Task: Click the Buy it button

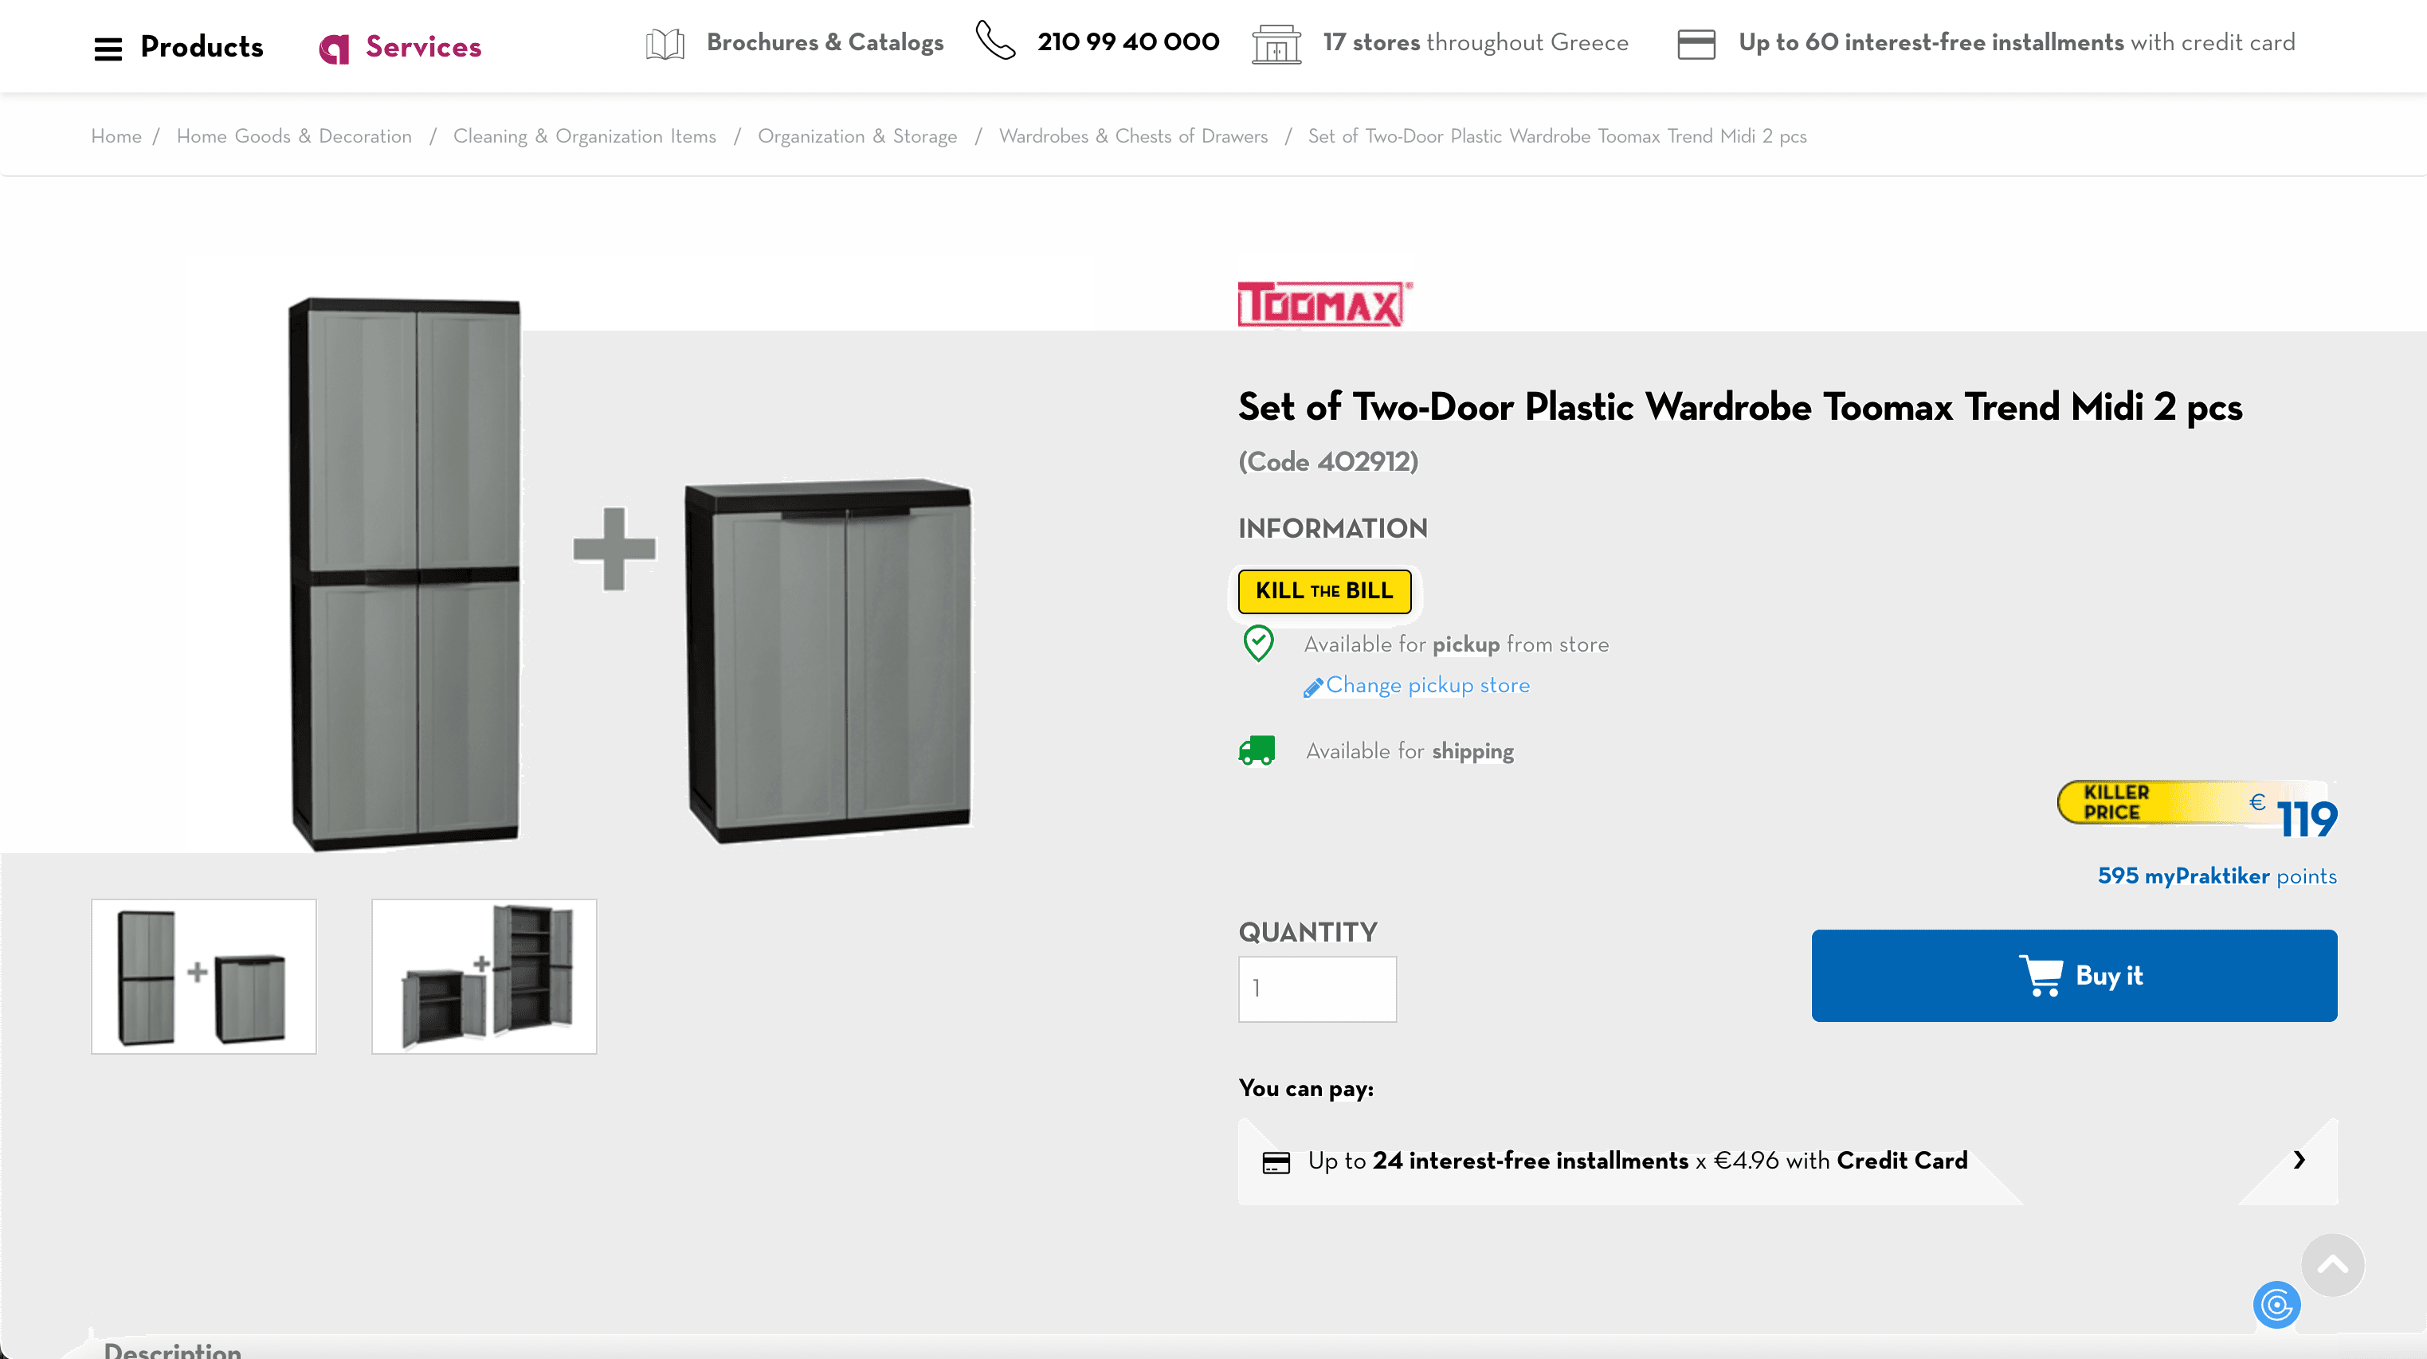Action: pos(2074,976)
